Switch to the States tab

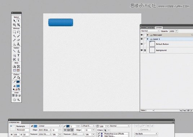coord(151,27)
